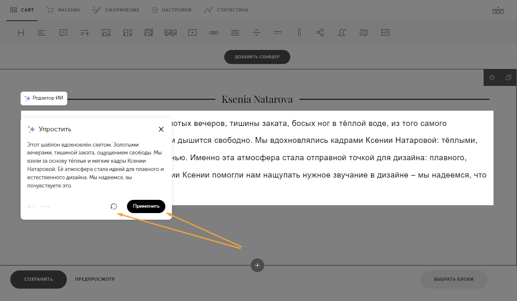
Task: Select the heading block icon
Action: (21, 32)
